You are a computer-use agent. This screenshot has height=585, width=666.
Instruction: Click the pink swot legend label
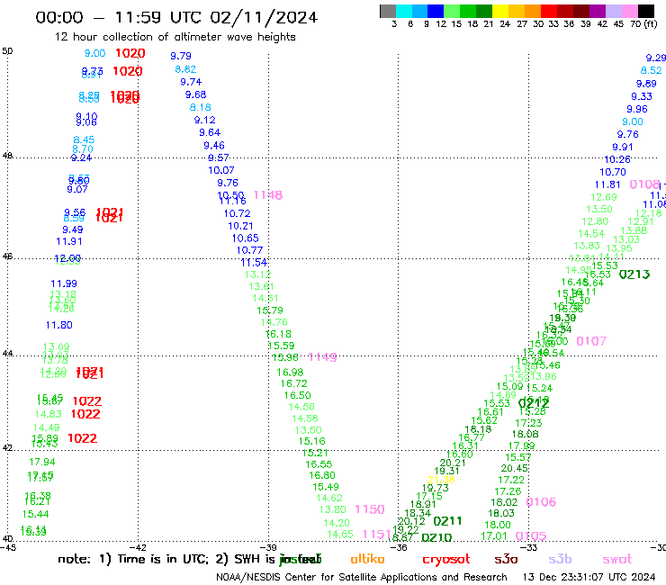coord(617,560)
